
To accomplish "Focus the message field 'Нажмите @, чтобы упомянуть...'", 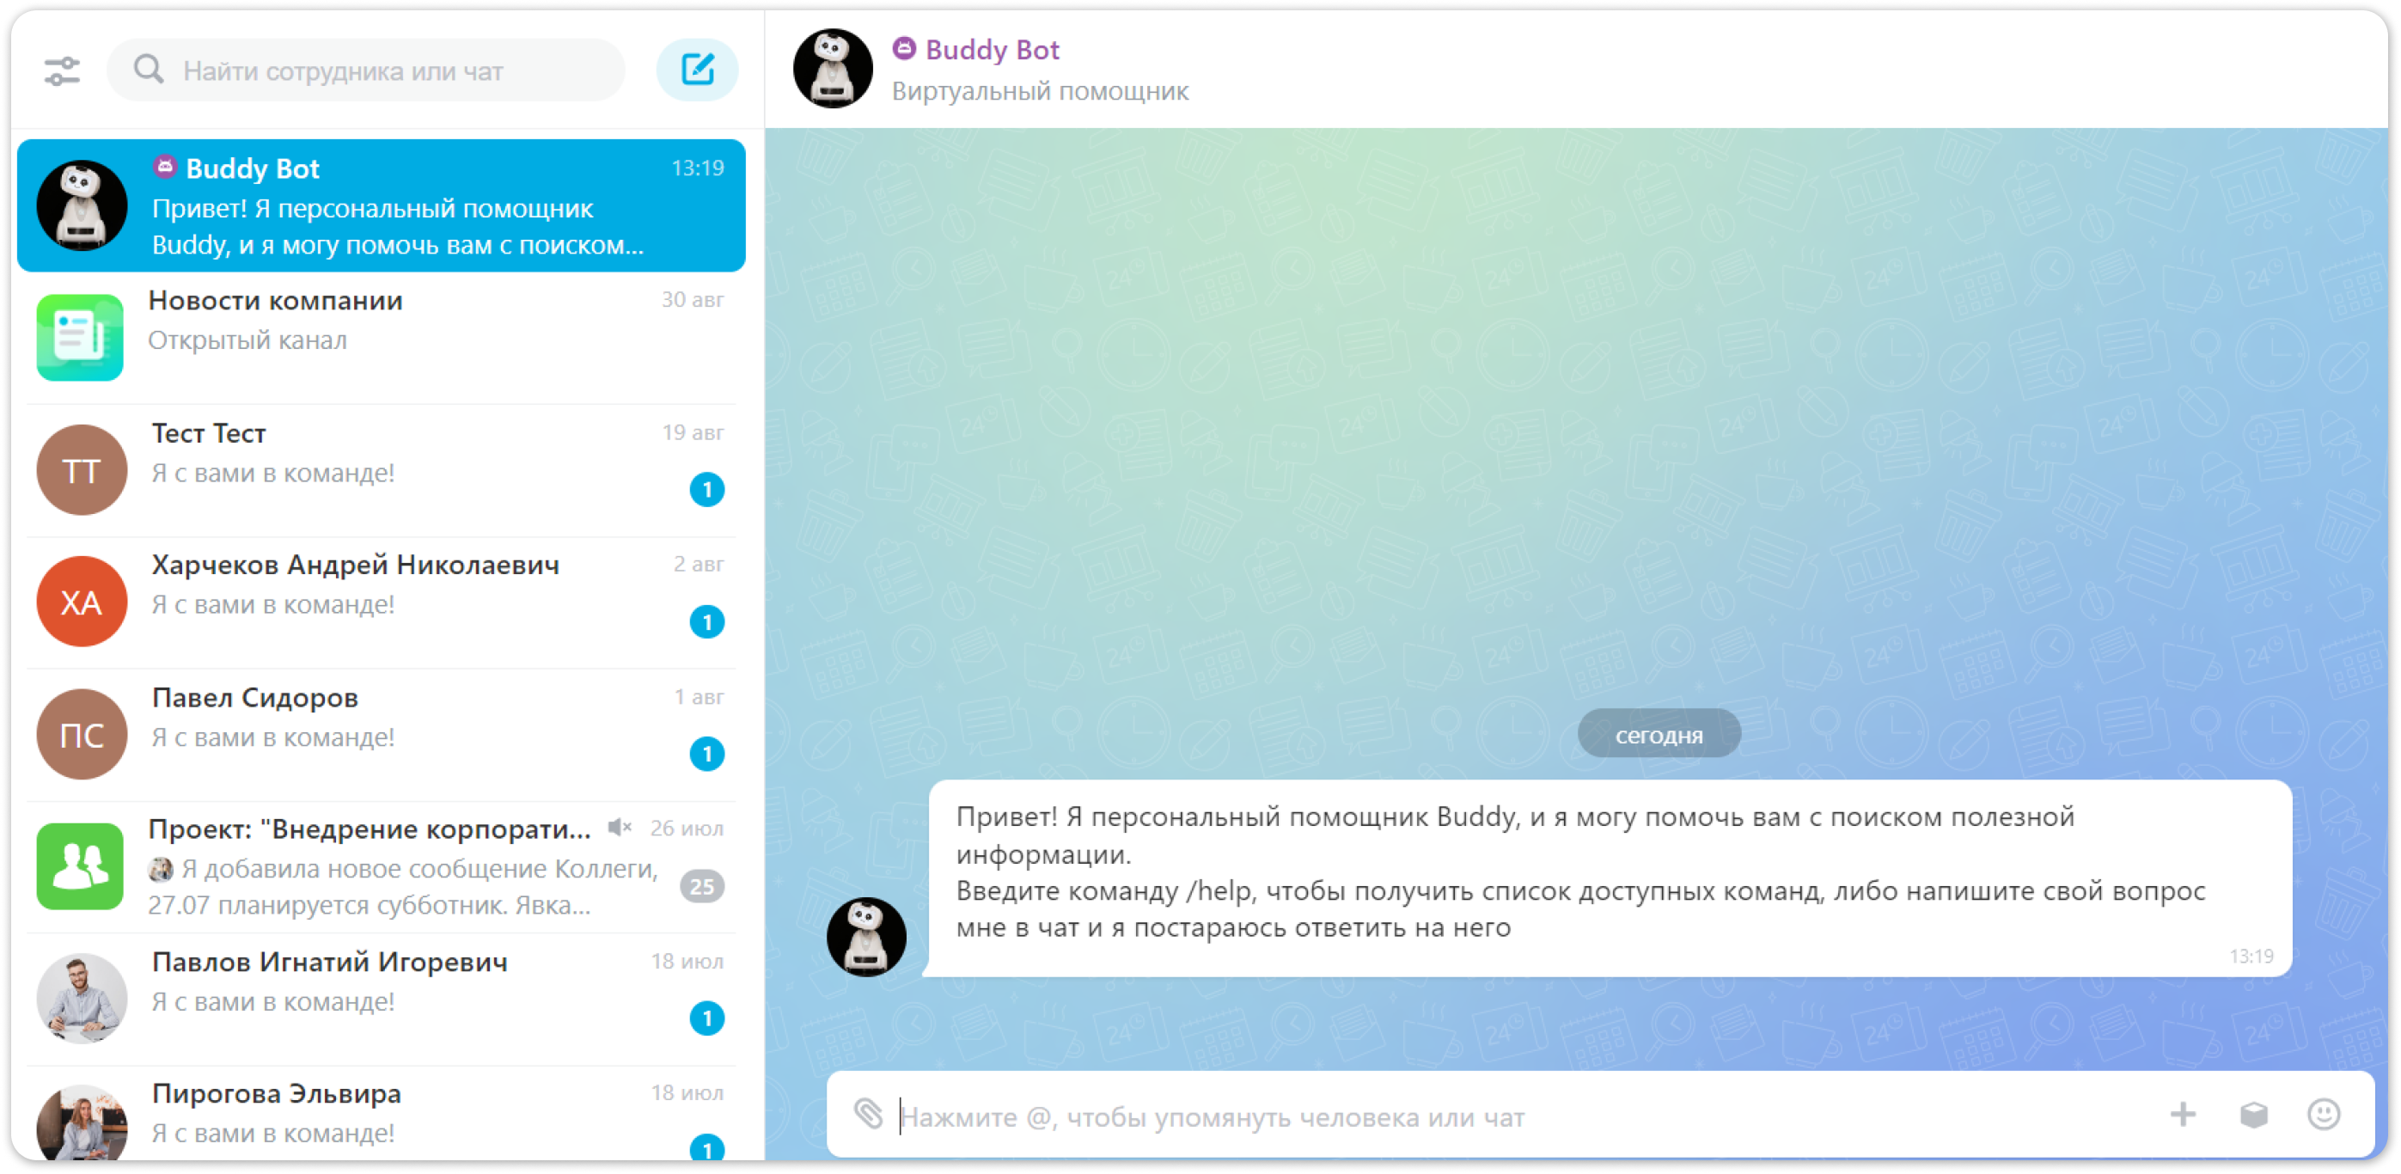I will 1519,1117.
